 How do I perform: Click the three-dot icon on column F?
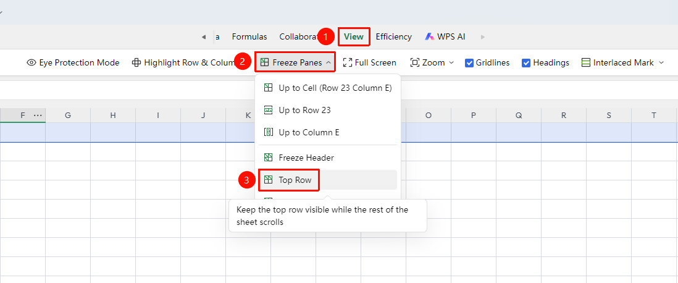pyautogui.click(x=38, y=116)
